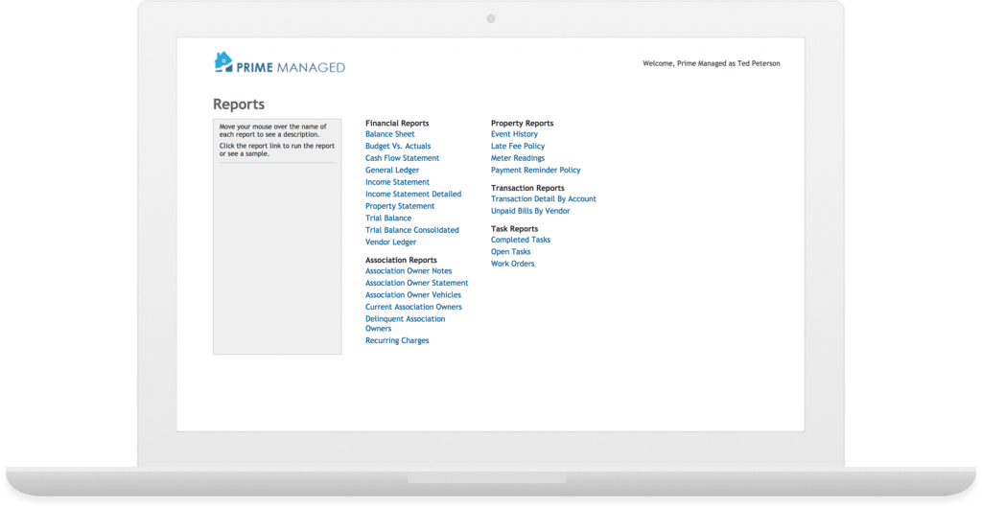Run the Completed Tasks report
The width and height of the screenshot is (982, 508).
(x=521, y=240)
